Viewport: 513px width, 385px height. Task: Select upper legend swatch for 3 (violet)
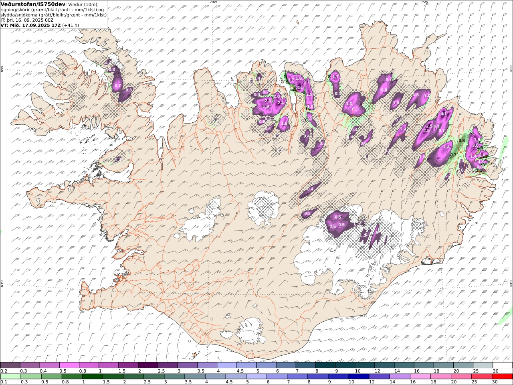187,365
